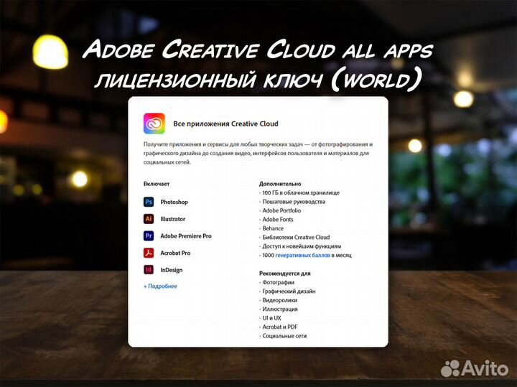Click 'Библиотеки Creative Cloud' entry
The image size is (517, 387).
click(294, 237)
